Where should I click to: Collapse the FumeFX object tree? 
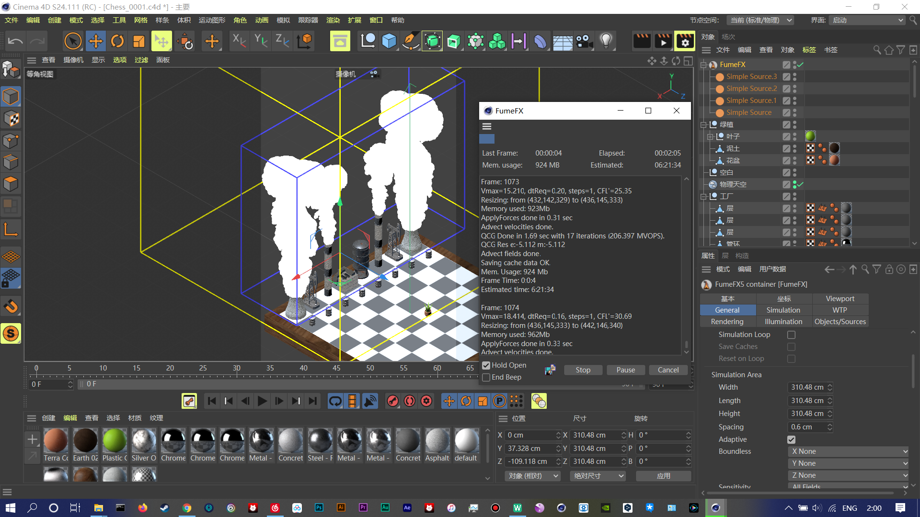pos(703,65)
